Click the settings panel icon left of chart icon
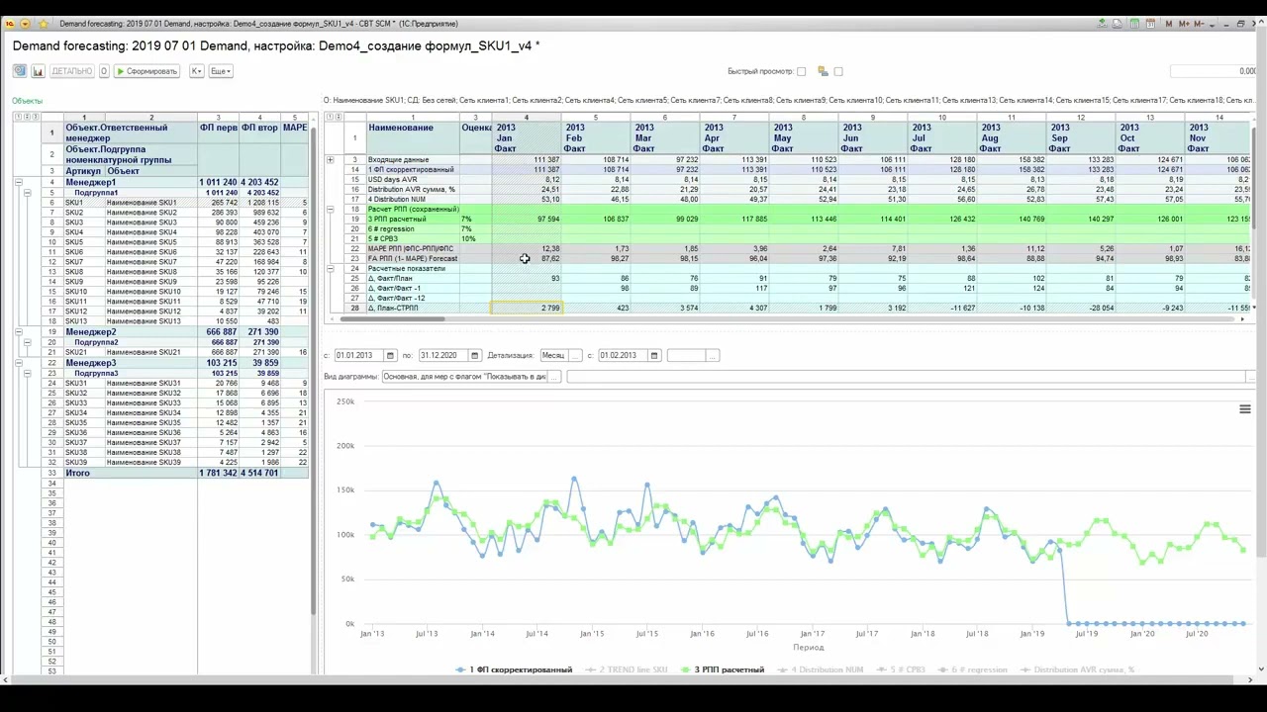Screen dimensions: 1267x712 click(20, 71)
